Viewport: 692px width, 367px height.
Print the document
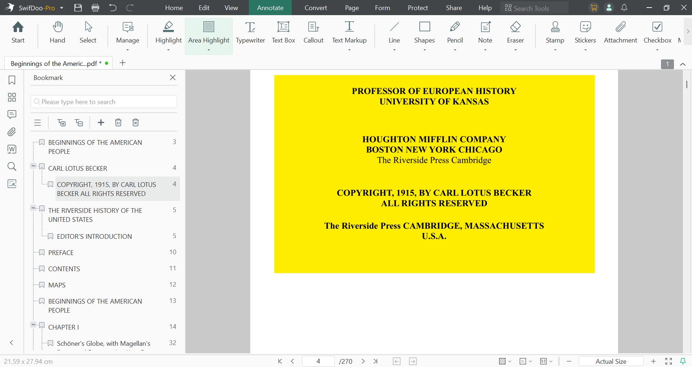pos(95,8)
